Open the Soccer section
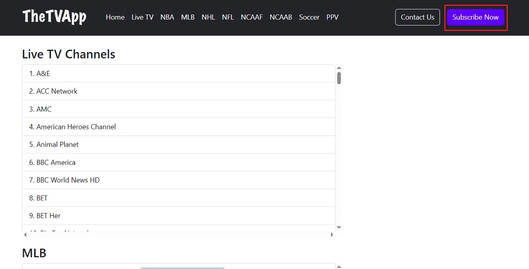 [x=309, y=17]
